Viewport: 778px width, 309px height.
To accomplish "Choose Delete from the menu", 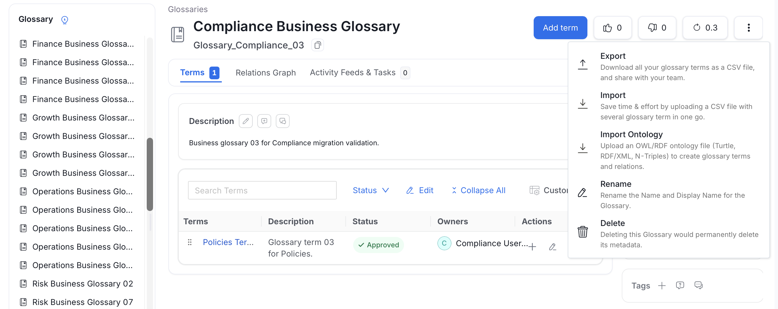I will click(669, 234).
